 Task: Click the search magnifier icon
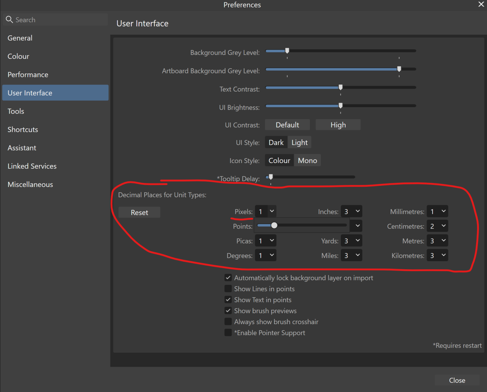9,19
